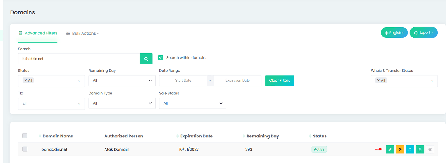Screen dimensions: 446x163
Task: Sort by Domain Name column arrows
Action: pyautogui.click(x=40, y=136)
